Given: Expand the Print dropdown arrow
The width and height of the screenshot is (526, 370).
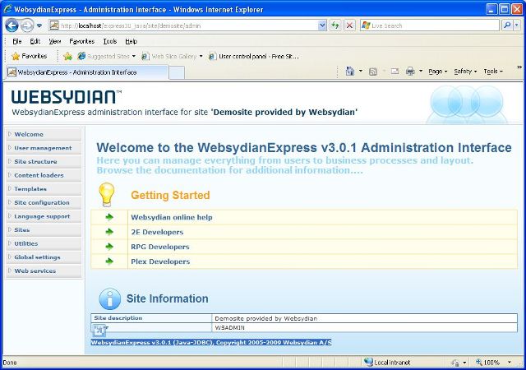Looking at the screenshot, I should point(421,72).
